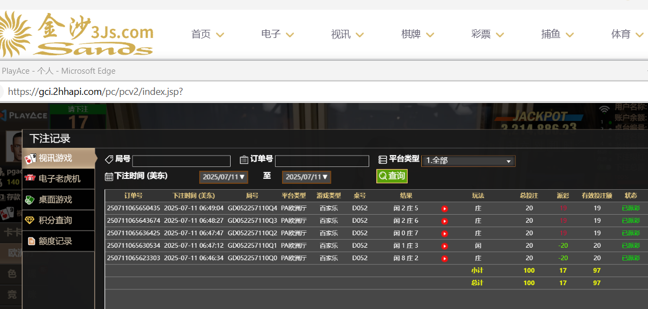
Task: Click the green 查询 search button
Action: tap(392, 176)
